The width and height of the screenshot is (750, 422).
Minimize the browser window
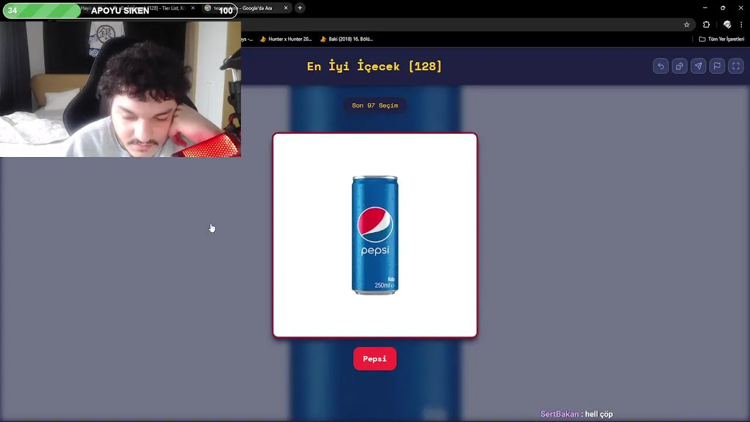click(x=705, y=8)
